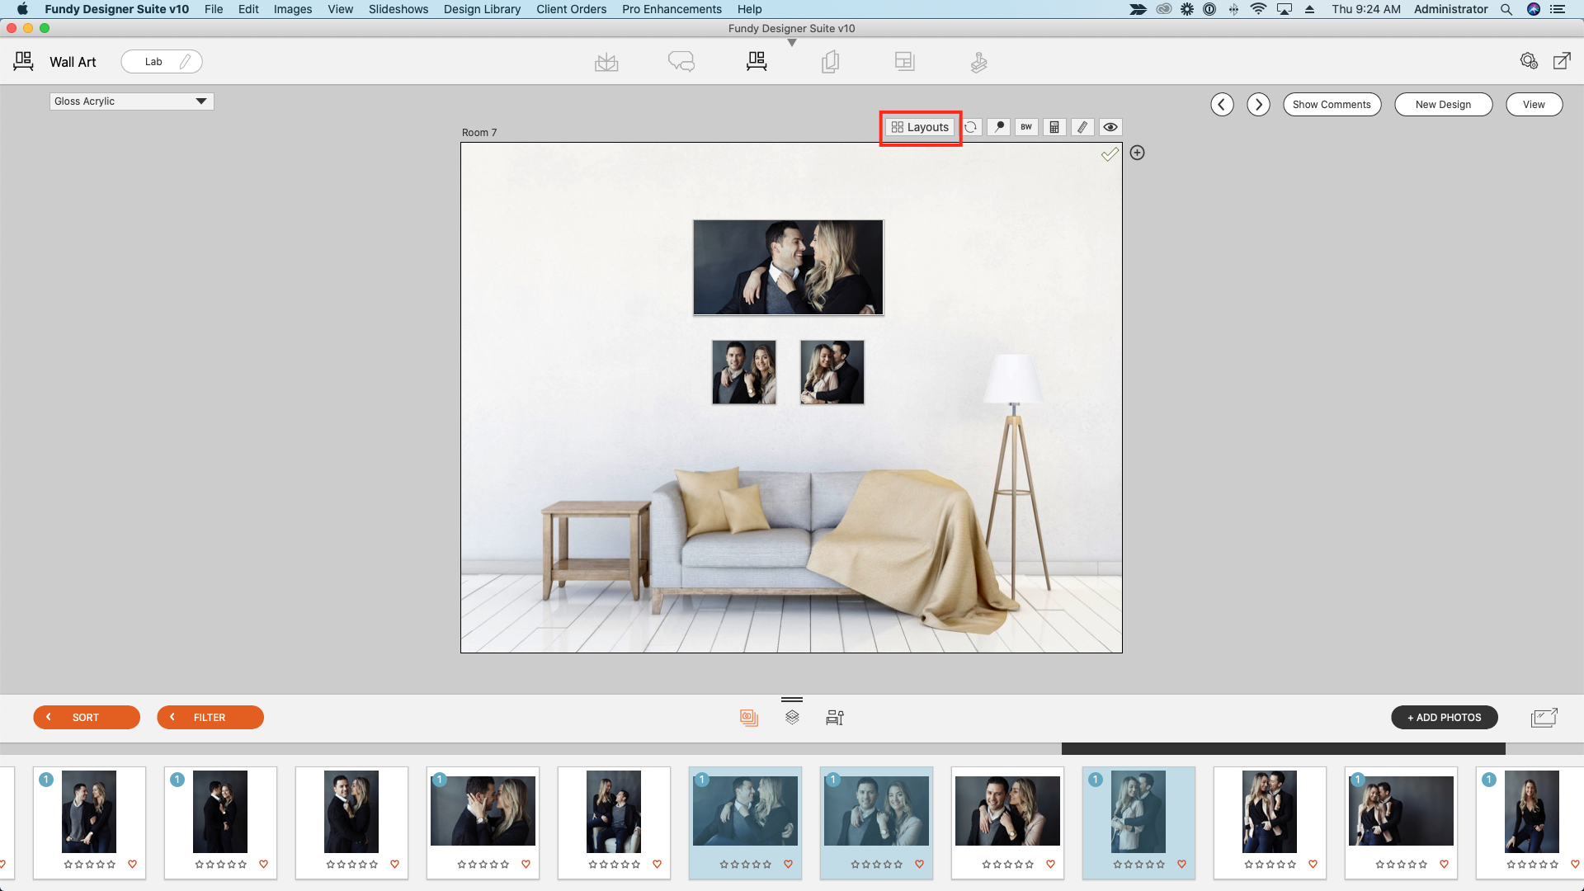1584x891 pixels.
Task: Open the settings gear icon
Action: tap(1529, 61)
